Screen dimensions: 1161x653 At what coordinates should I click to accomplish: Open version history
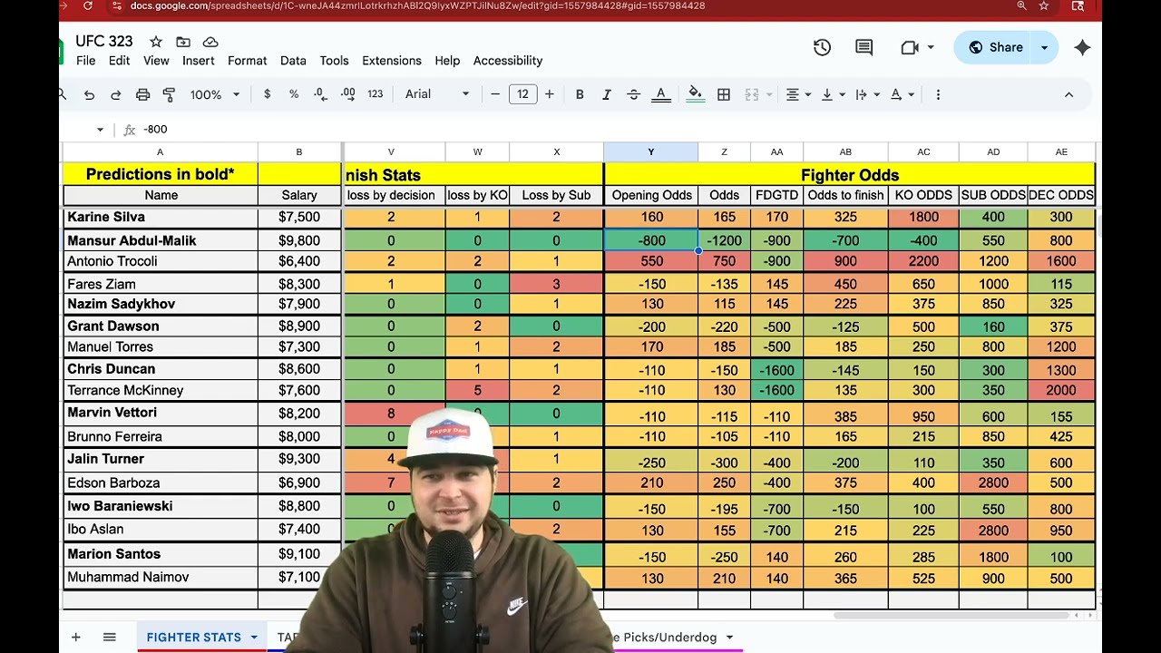click(x=822, y=47)
